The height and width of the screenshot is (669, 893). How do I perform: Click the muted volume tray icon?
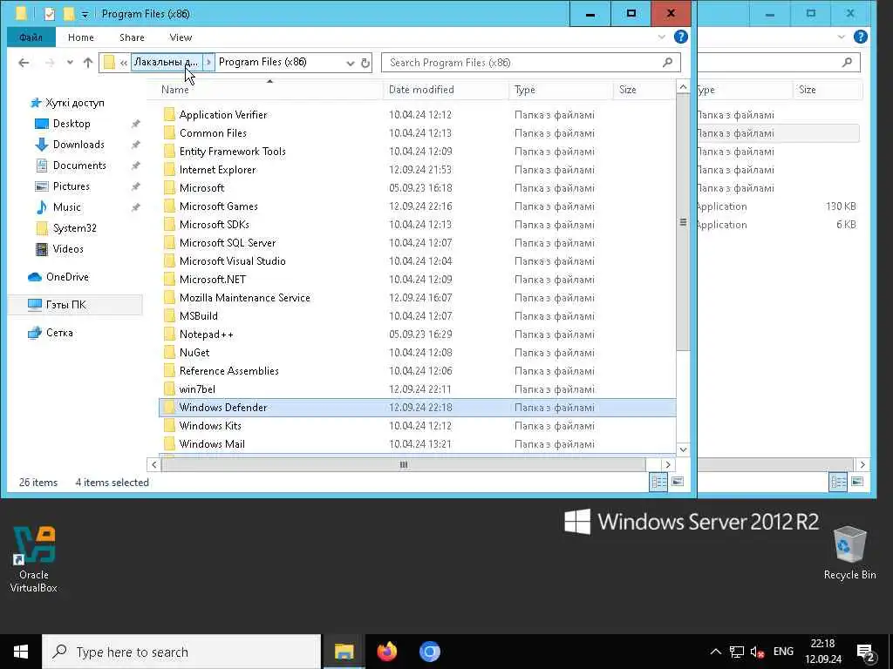point(757,652)
